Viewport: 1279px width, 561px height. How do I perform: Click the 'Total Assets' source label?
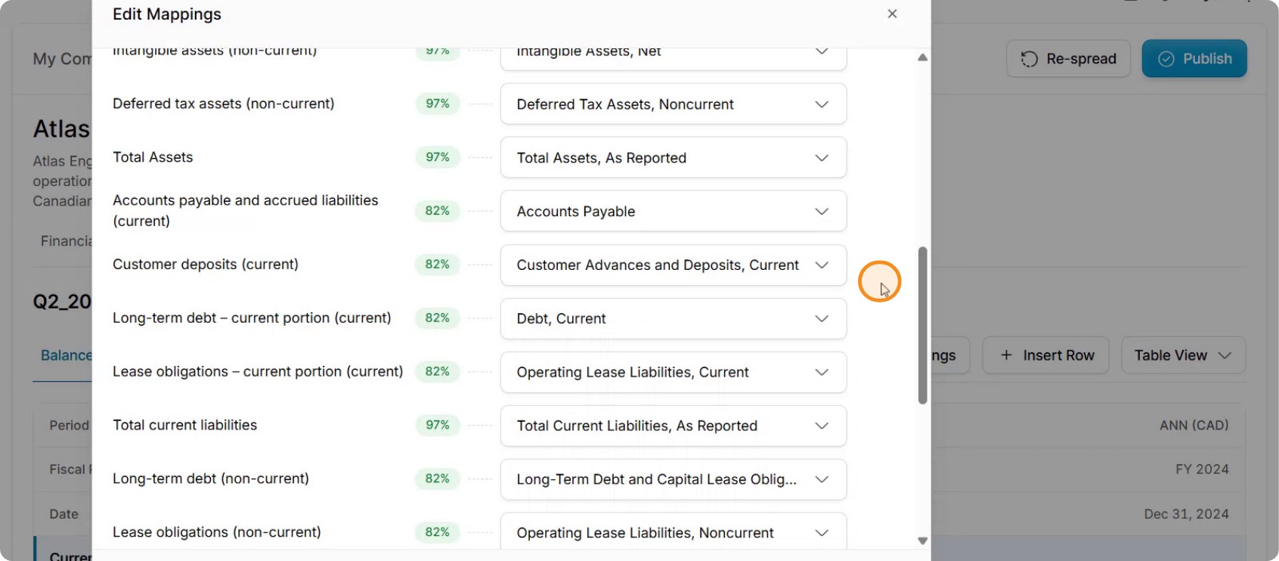153,157
